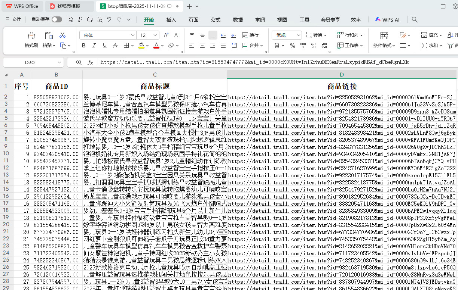Click the undo arrow icon
The height and width of the screenshot is (290, 458).
[109, 20]
